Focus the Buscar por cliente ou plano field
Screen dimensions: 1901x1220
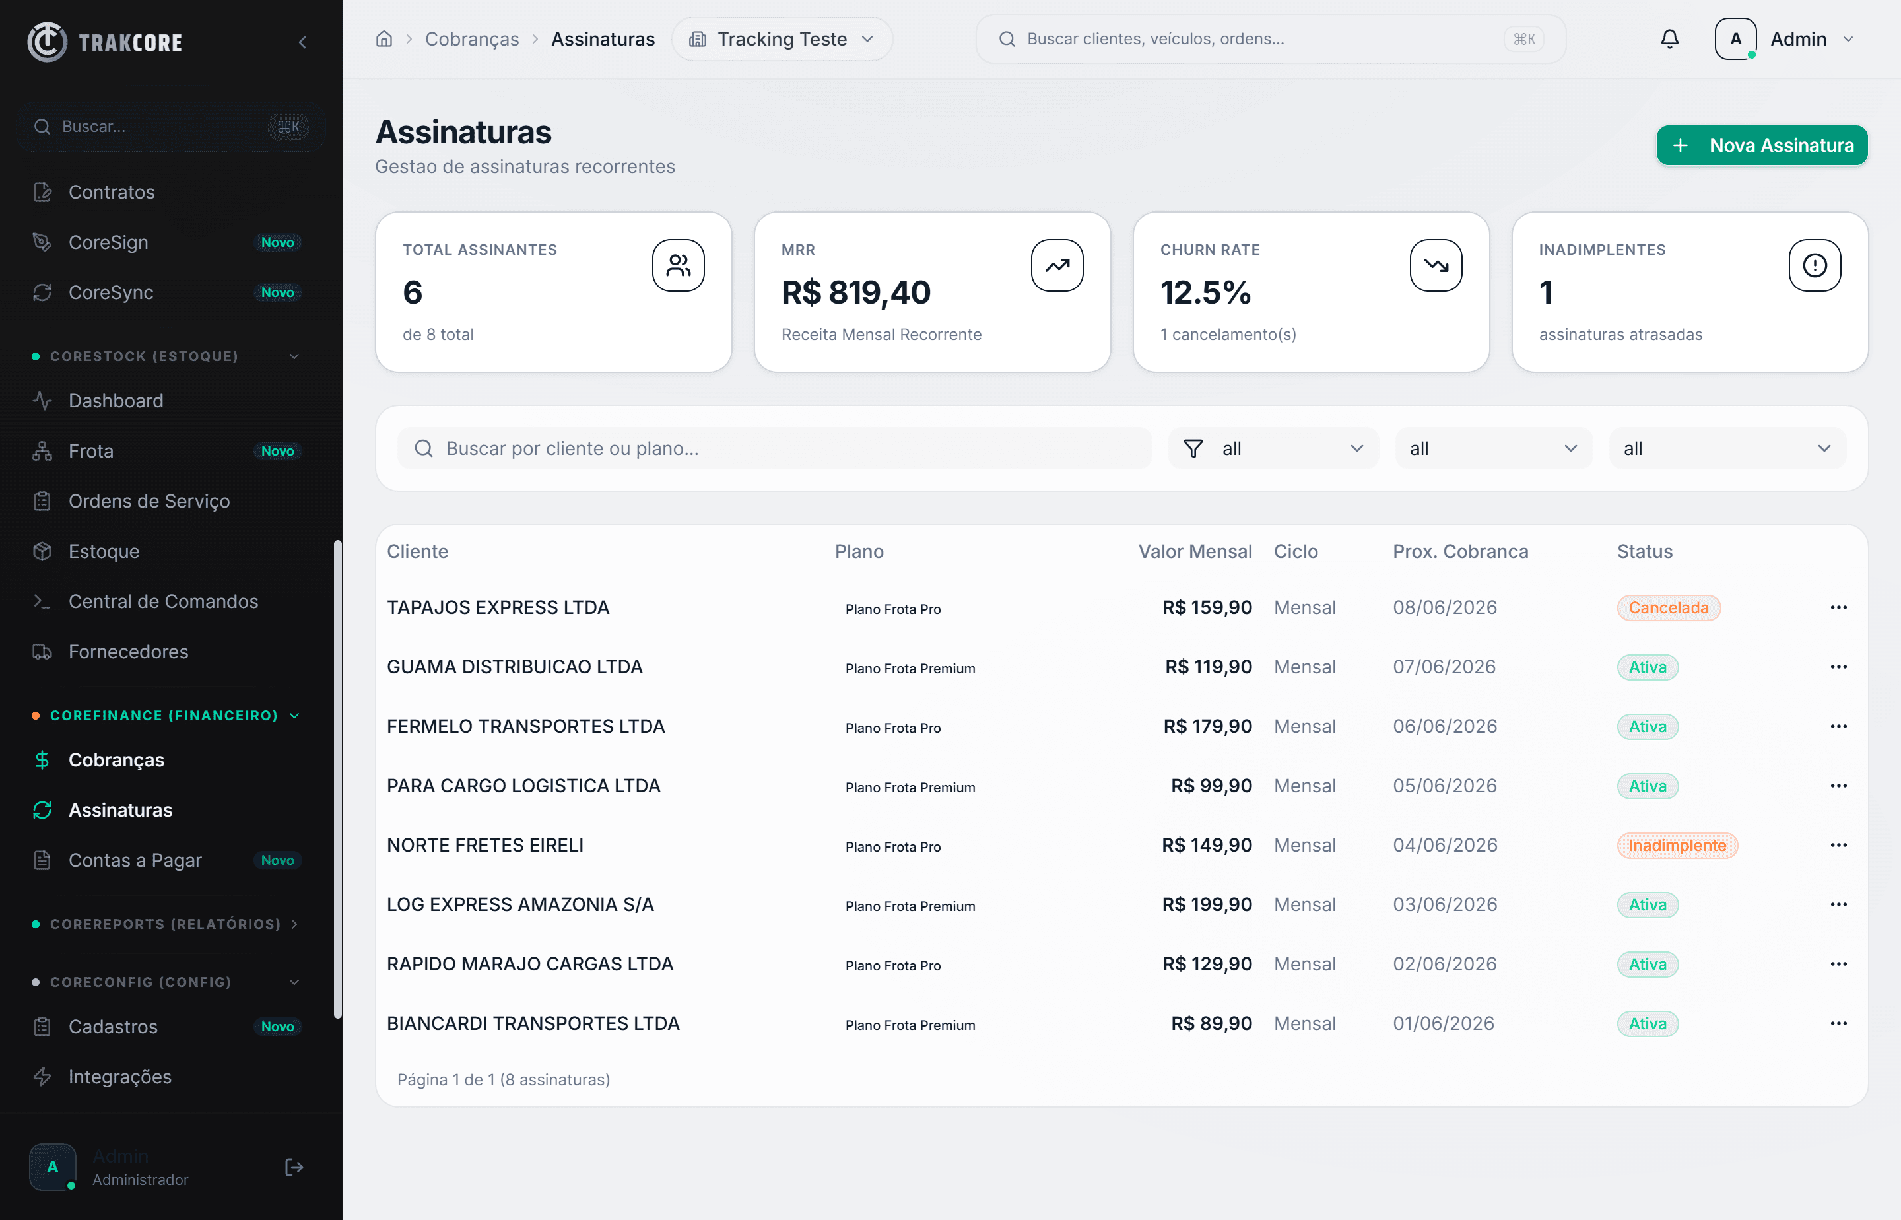[774, 448]
